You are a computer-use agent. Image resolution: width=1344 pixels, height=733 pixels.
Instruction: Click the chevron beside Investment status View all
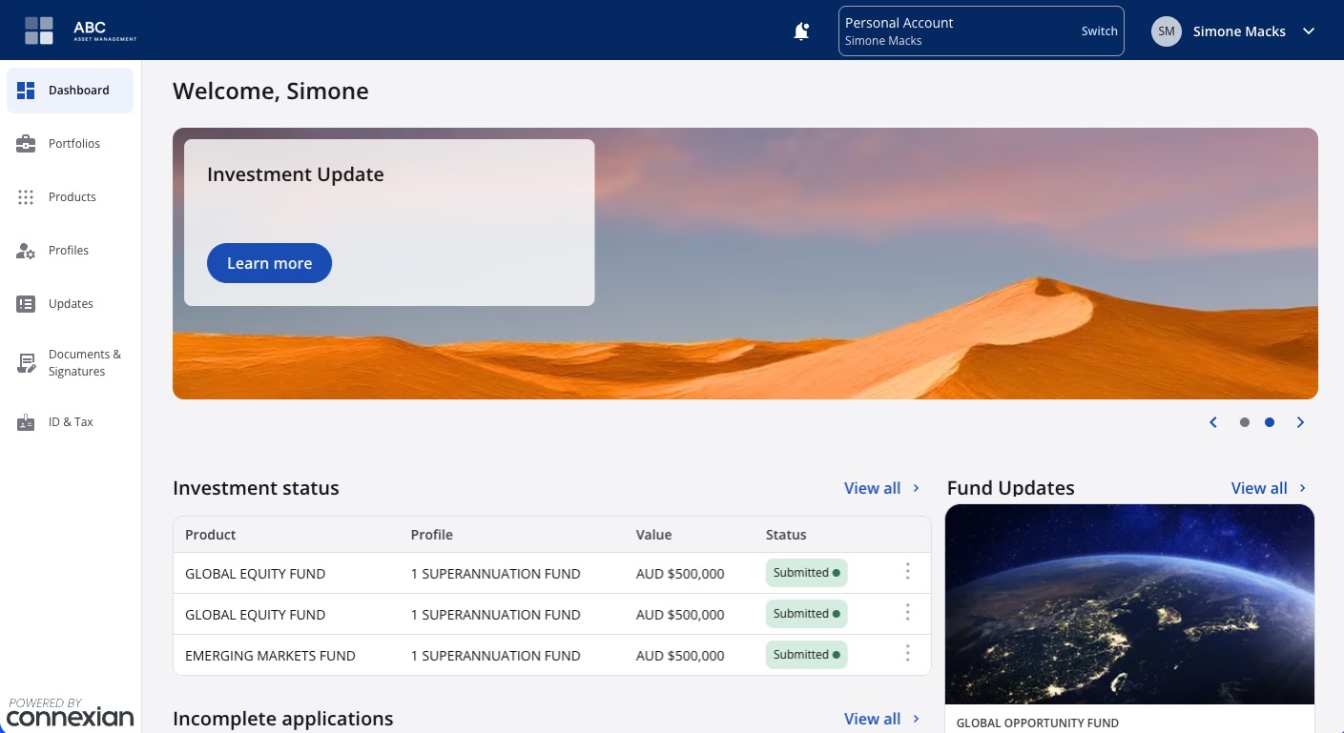(917, 488)
